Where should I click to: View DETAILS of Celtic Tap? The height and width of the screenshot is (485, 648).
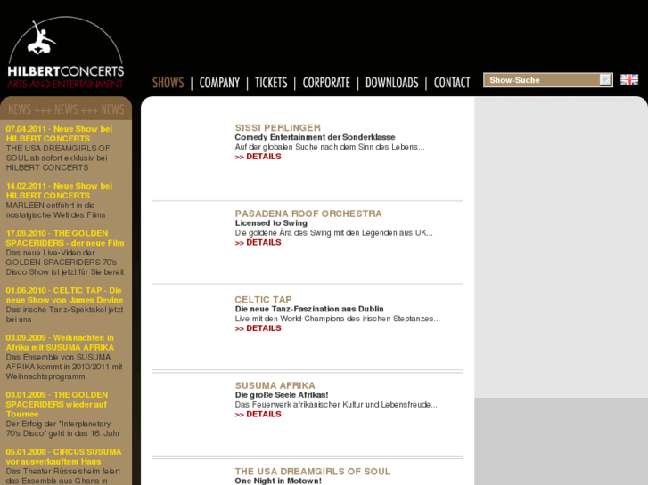click(258, 328)
